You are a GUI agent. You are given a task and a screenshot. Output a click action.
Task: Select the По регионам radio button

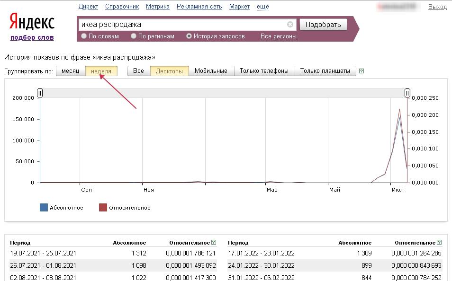(x=134, y=36)
